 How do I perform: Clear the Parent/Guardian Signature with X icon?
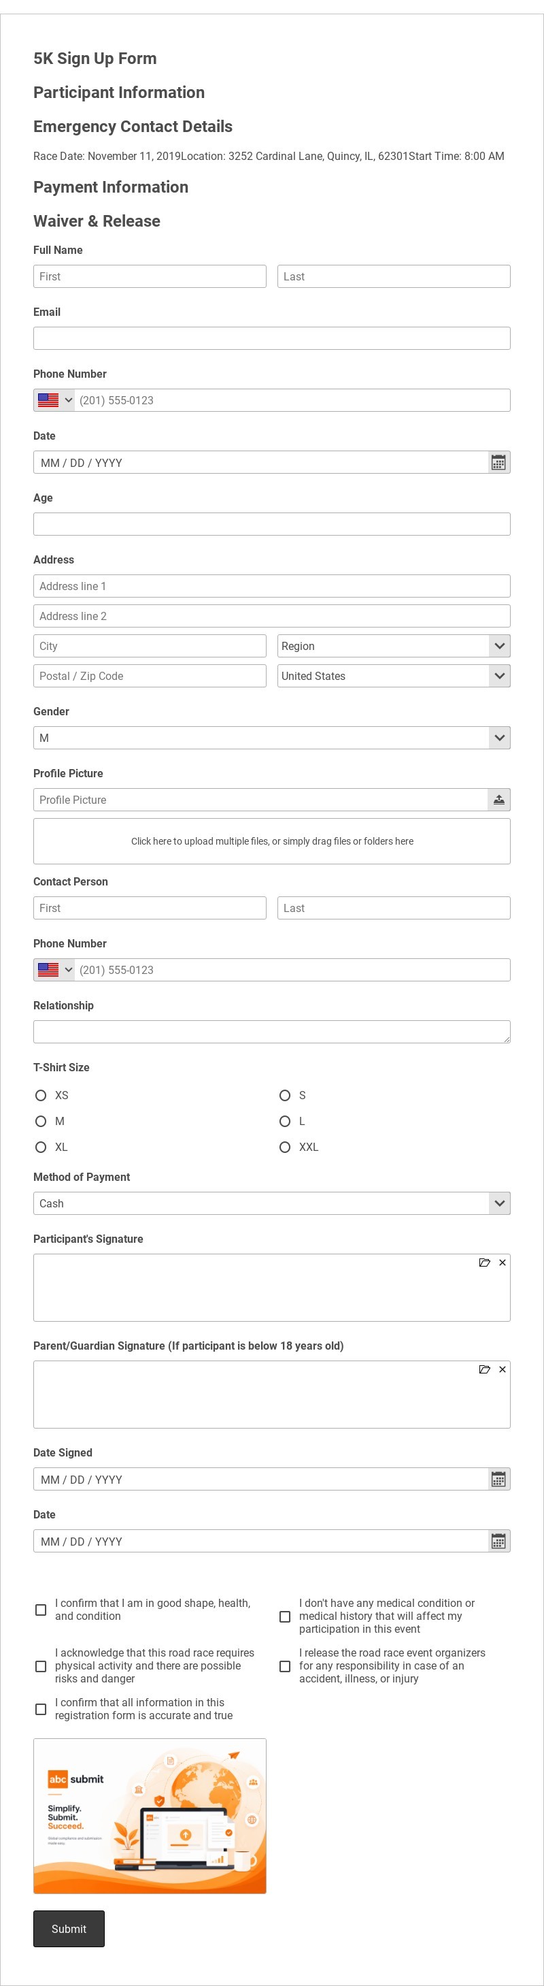[503, 1369]
